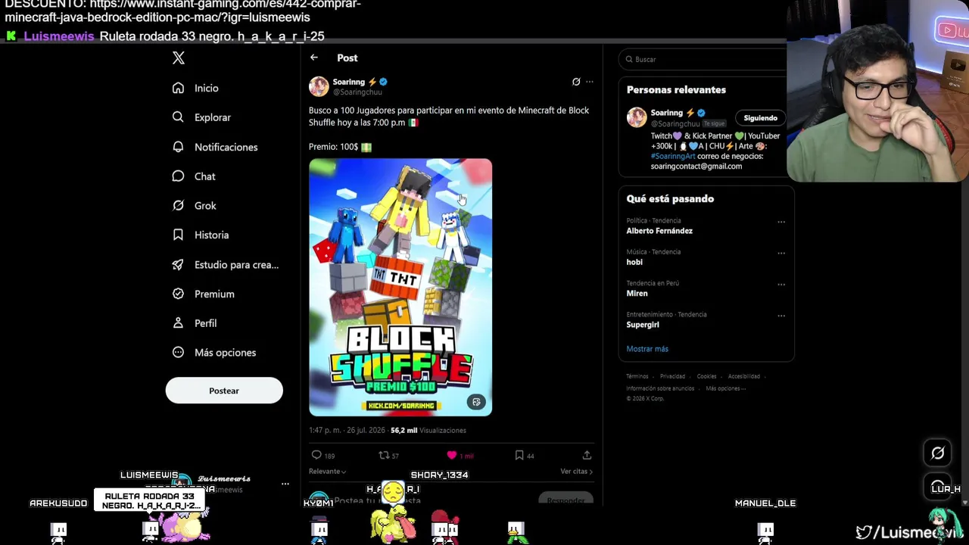Open the Accesibilidad footer link
The width and height of the screenshot is (969, 545).
coord(744,376)
